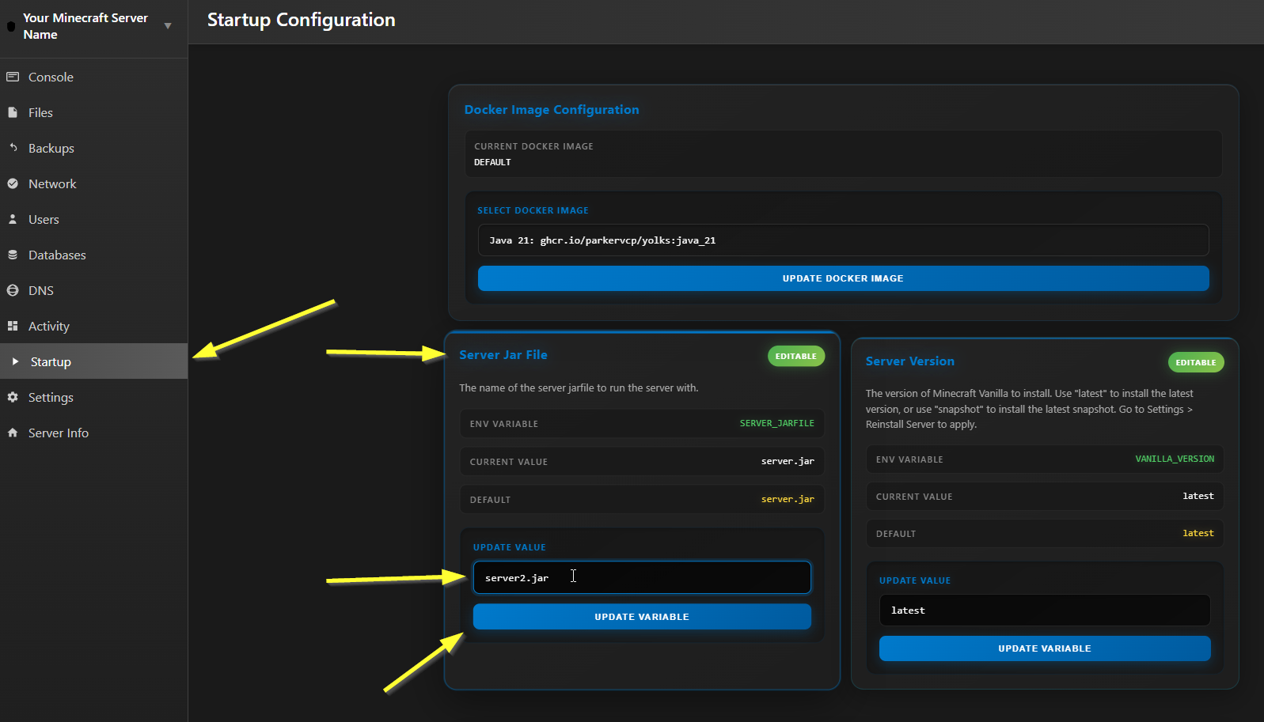Open Server Info page
This screenshot has height=722, width=1264.
(93, 433)
